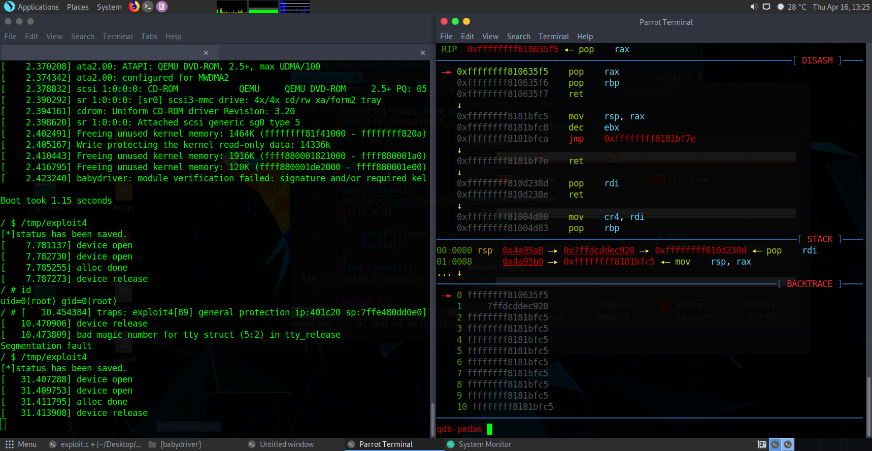The image size is (872, 451).
Task: Click the 'Segmentation fault' line
Action: pos(46,346)
